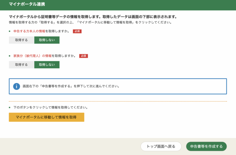The width and height of the screenshot is (236, 155).
Task: Click the 必須 badge beside the 本人 question
Action: (77, 31)
